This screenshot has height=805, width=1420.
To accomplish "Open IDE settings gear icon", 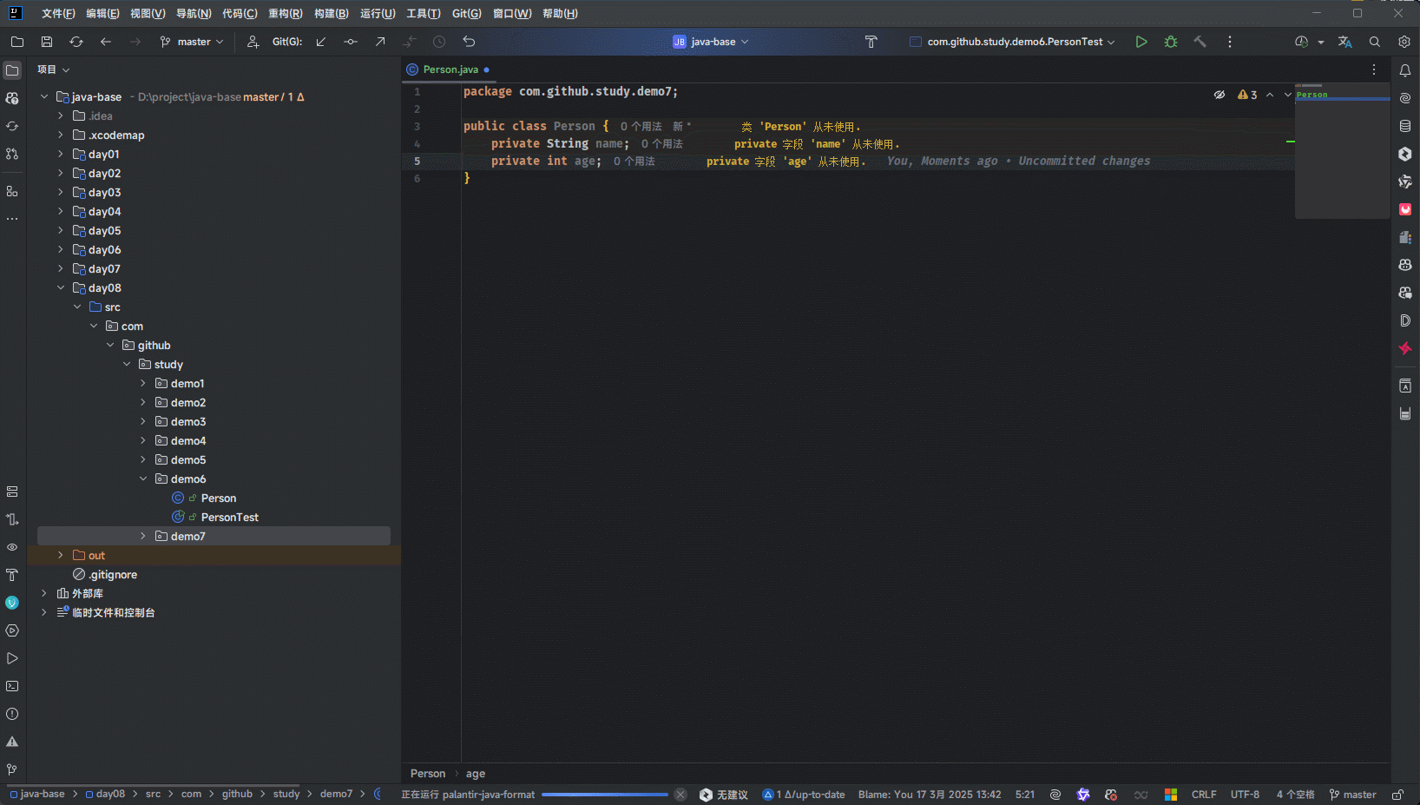I will point(1404,42).
